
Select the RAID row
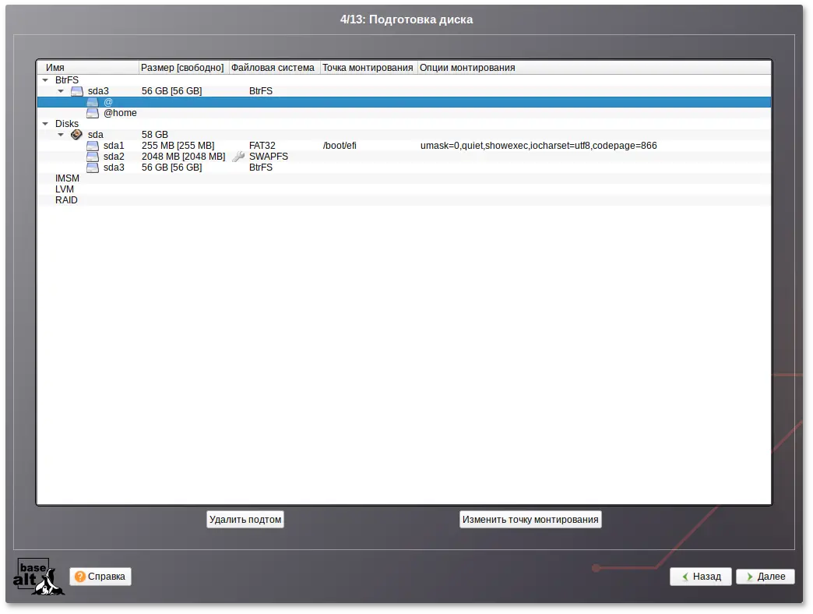tap(404, 200)
